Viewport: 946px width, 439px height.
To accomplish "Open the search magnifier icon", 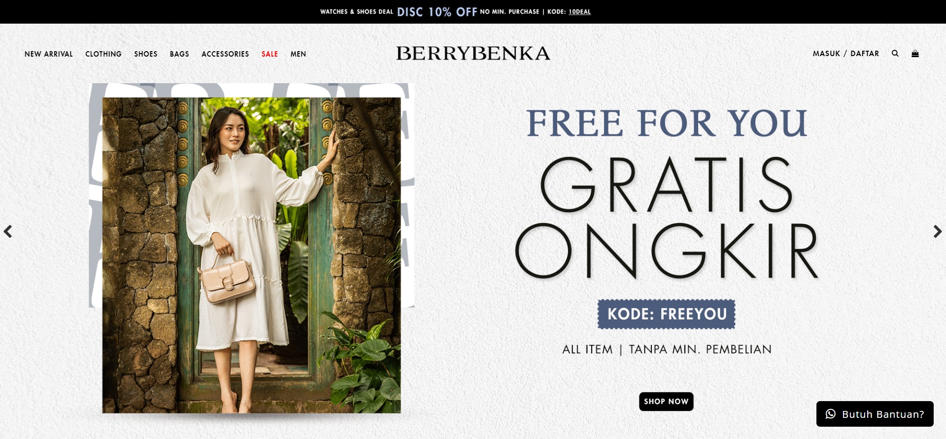I will click(x=895, y=53).
